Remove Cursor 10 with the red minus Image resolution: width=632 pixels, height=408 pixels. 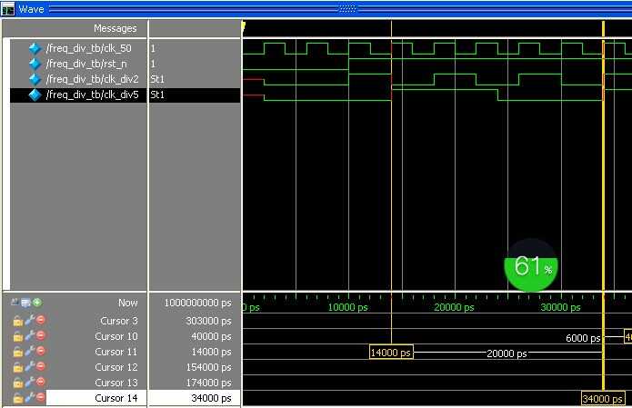40,335
